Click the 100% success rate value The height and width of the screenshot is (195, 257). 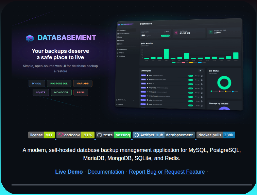pyautogui.click(x=217, y=33)
